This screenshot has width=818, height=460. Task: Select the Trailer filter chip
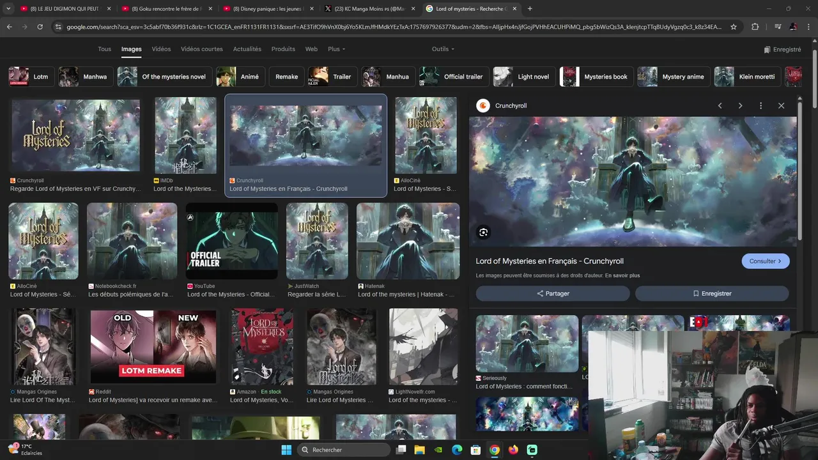[x=332, y=77]
